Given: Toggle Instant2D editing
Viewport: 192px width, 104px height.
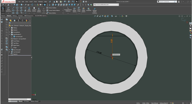Looking at the screenshot, I should (x=89, y=10).
